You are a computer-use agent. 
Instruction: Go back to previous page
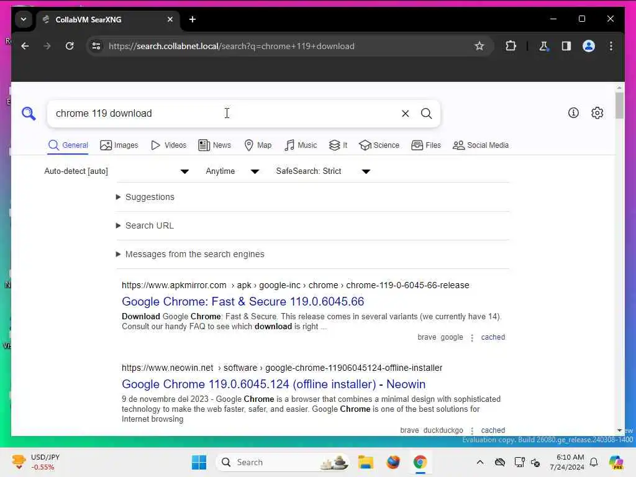click(25, 46)
